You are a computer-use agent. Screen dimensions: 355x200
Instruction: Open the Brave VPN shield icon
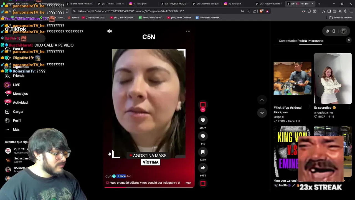346,11
